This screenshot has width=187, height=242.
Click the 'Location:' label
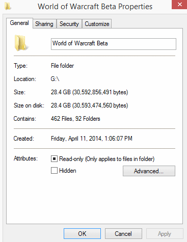pos(25,79)
